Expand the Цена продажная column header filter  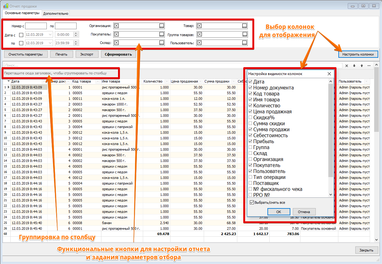point(200,82)
